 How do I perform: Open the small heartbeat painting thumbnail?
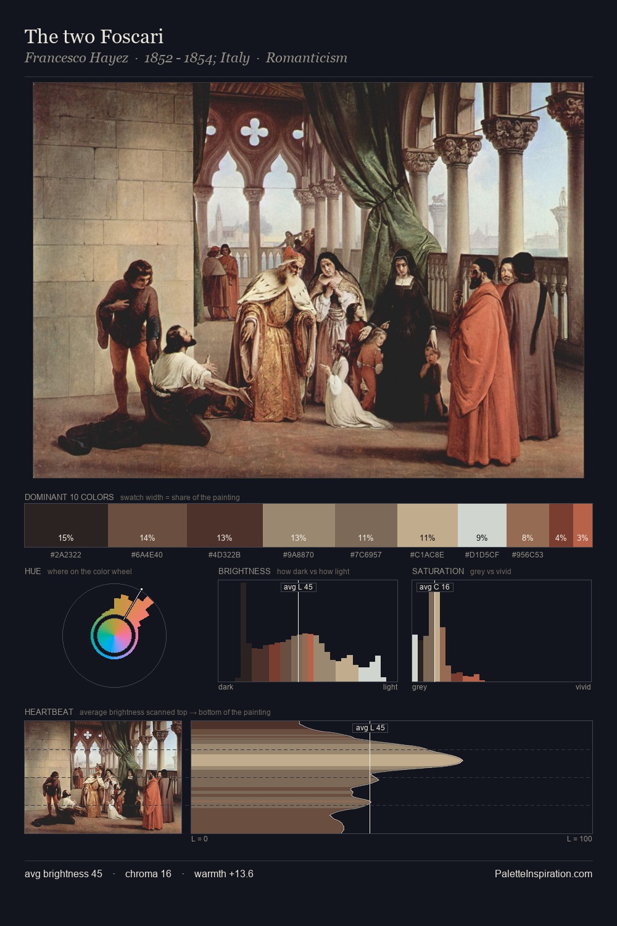click(x=103, y=777)
